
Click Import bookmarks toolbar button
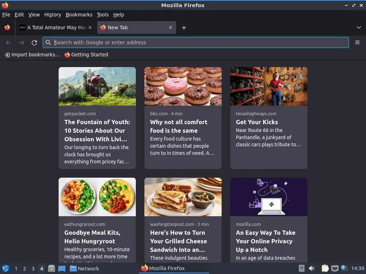tap(32, 55)
